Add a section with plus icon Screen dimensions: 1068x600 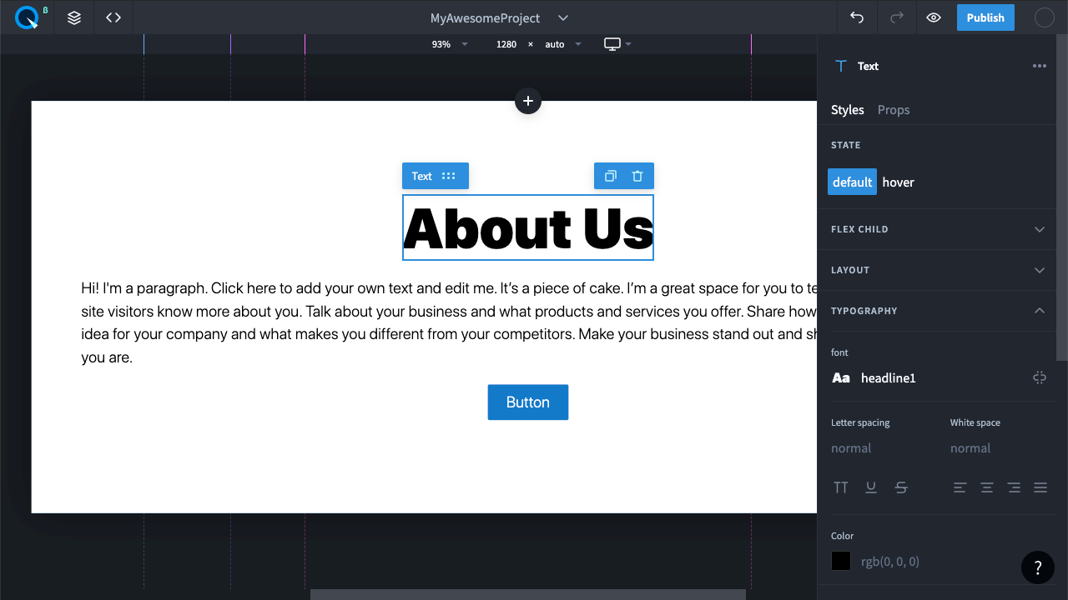pyautogui.click(x=527, y=101)
